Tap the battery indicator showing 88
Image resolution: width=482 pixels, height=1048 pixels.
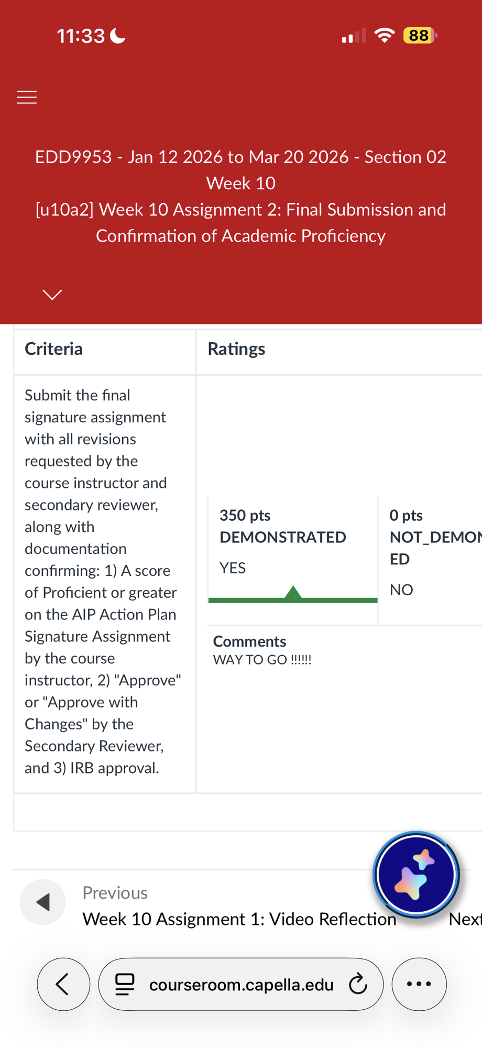tap(420, 36)
